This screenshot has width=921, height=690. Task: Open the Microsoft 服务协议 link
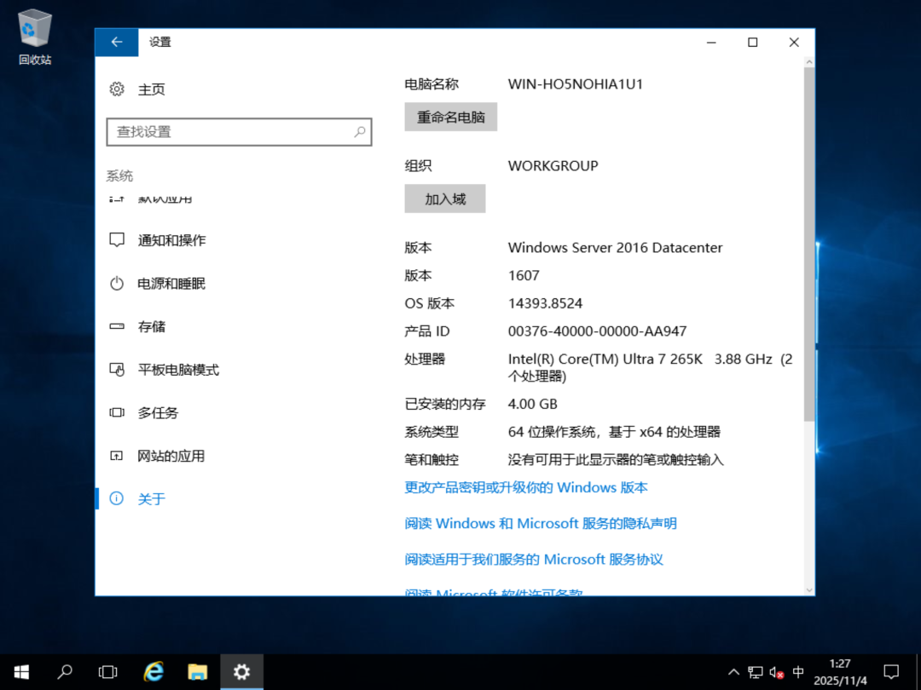coord(533,559)
